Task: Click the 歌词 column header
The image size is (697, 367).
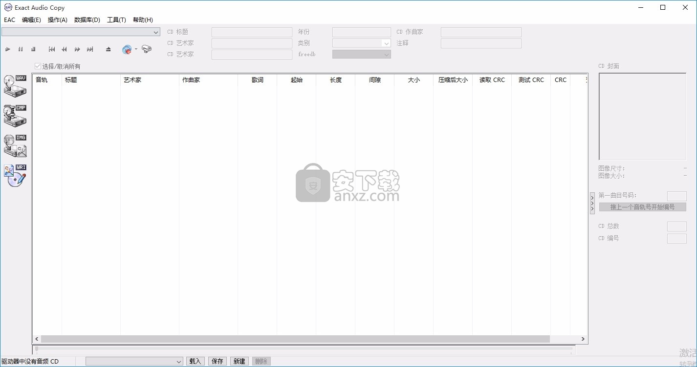Action: [x=258, y=80]
